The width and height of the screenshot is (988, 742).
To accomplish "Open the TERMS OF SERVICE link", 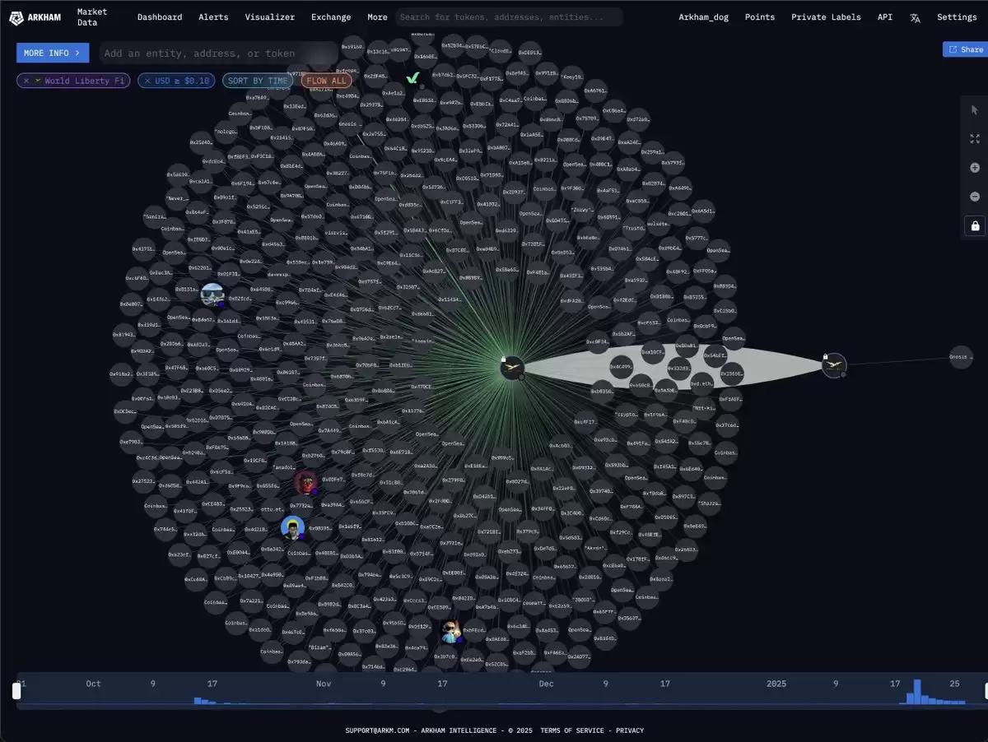I will (574, 730).
